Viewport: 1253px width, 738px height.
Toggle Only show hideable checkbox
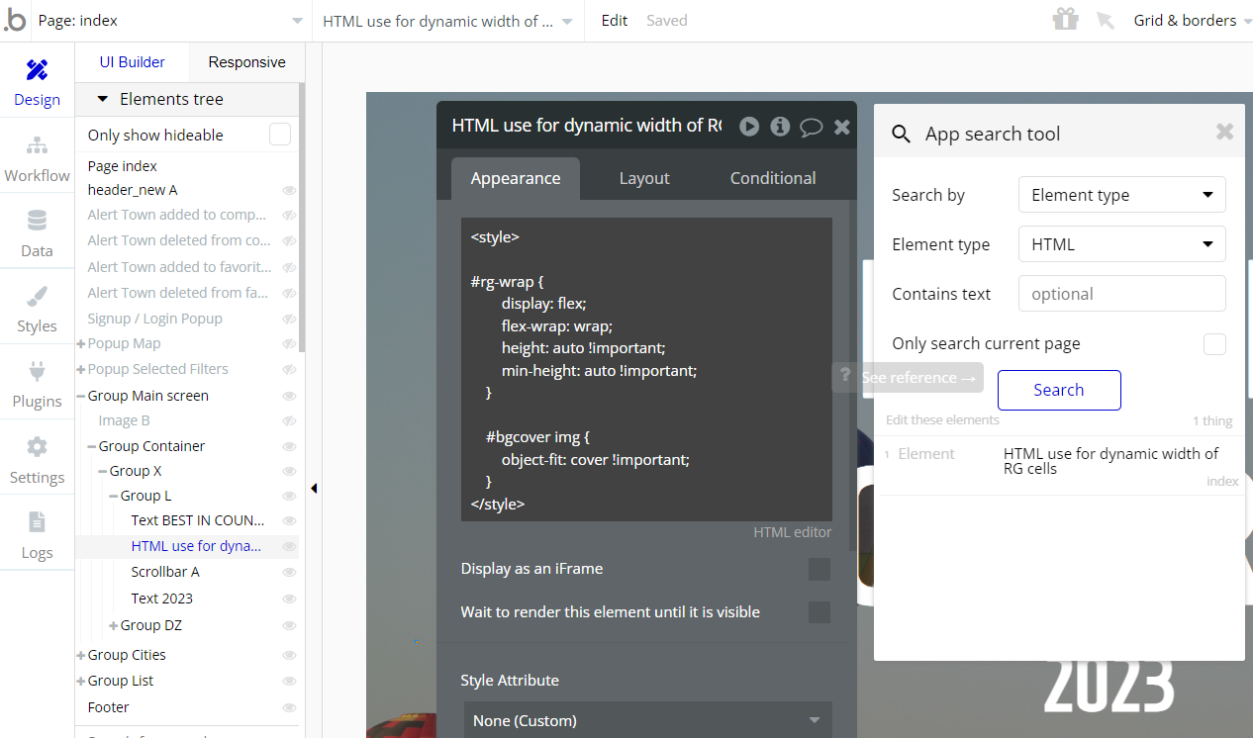tap(280, 135)
